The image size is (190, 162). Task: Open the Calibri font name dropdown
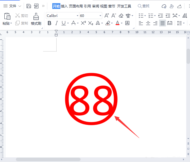77,16
